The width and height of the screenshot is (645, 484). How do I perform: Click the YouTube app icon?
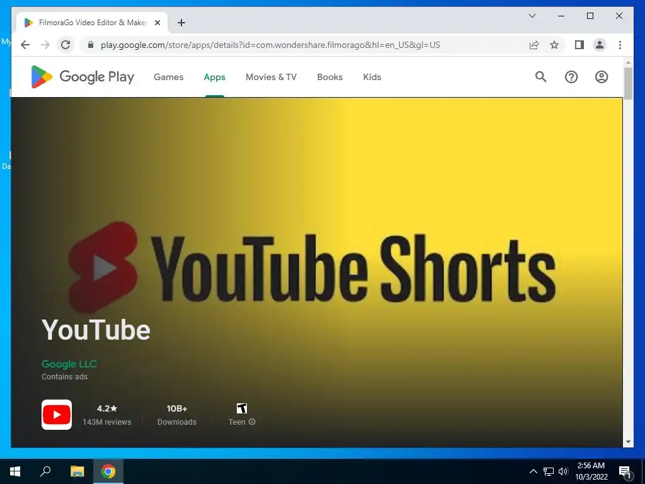[x=57, y=415]
